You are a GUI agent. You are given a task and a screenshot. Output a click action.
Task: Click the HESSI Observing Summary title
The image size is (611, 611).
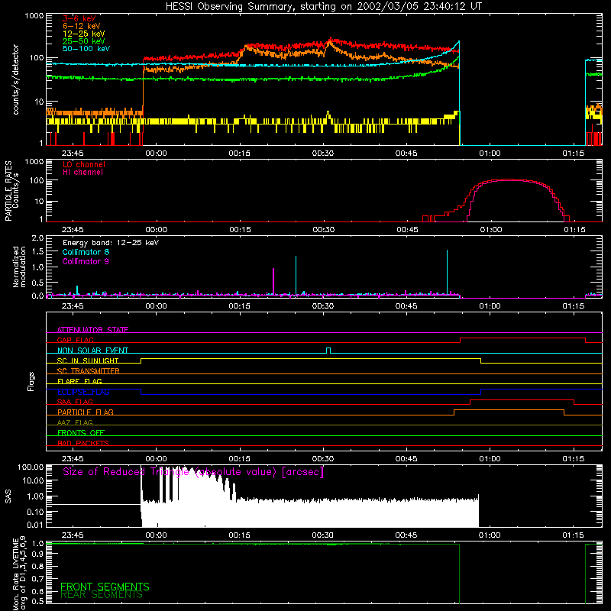(323, 6)
